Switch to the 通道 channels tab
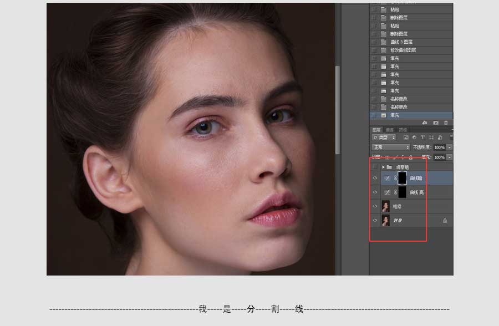 coord(389,130)
